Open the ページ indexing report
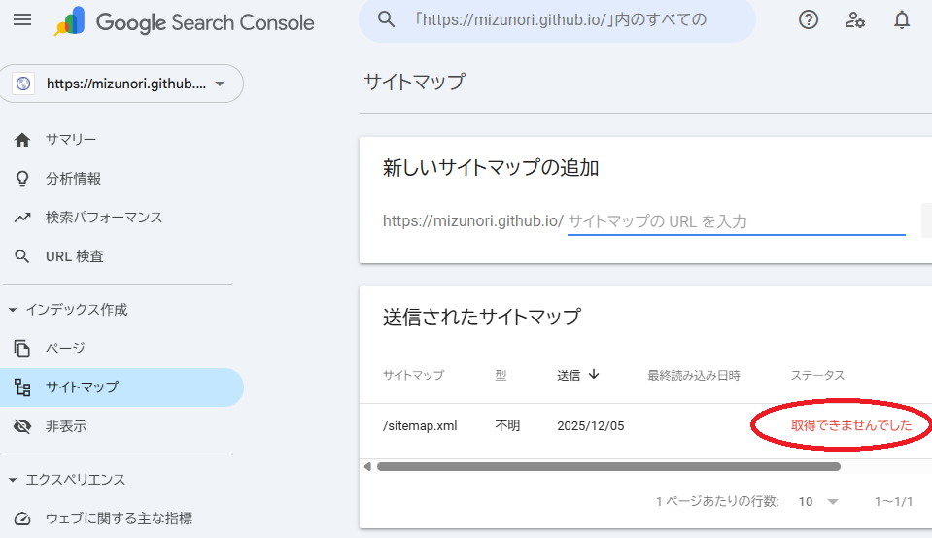Screen dimensions: 932x538 tap(65, 349)
